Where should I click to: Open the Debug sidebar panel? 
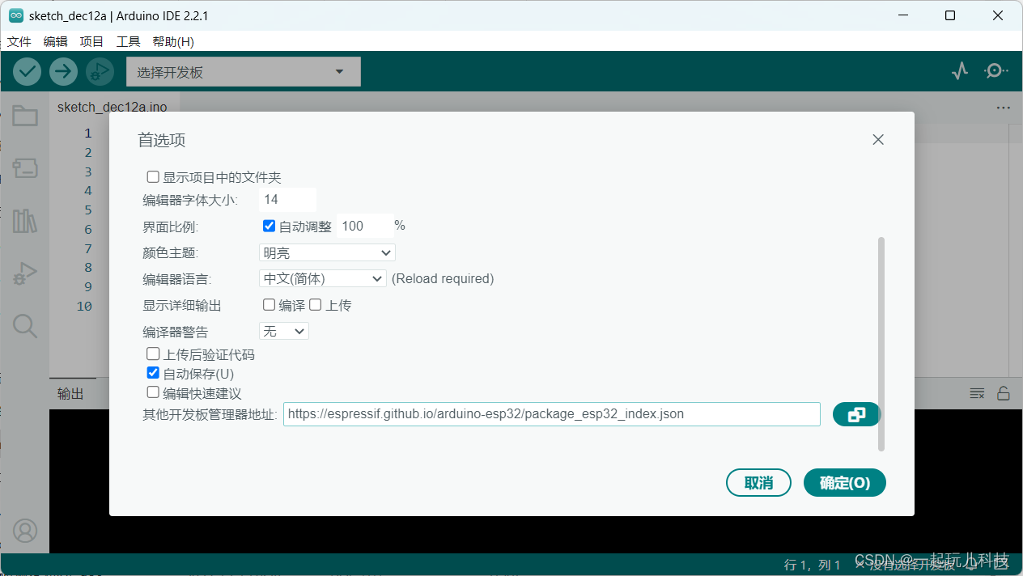25,273
